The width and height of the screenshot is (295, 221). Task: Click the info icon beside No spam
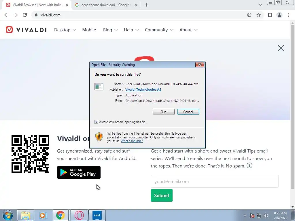[x=249, y=165]
